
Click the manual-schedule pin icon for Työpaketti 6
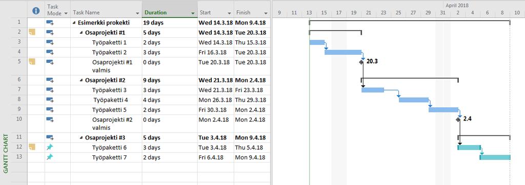pos(50,147)
